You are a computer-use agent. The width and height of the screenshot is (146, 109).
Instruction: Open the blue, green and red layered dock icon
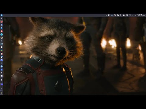2,51
